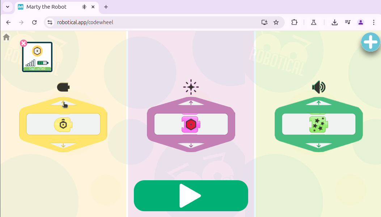Disconnect Cog1_ca73d2 using the pink X
Screen dimensions: 381x217
(23, 43)
